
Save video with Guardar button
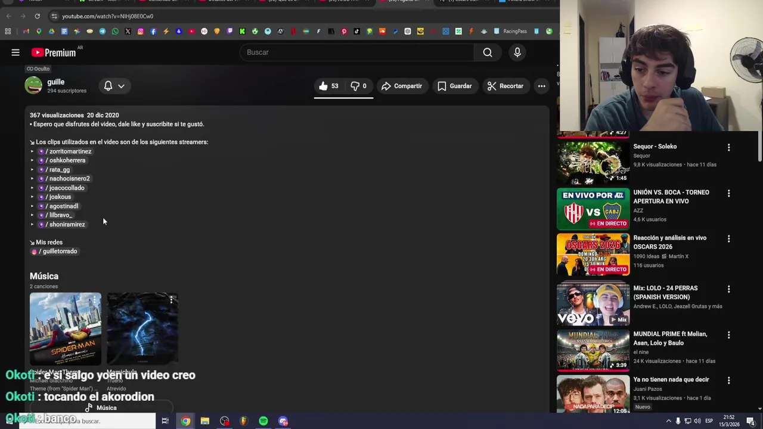tap(454, 86)
